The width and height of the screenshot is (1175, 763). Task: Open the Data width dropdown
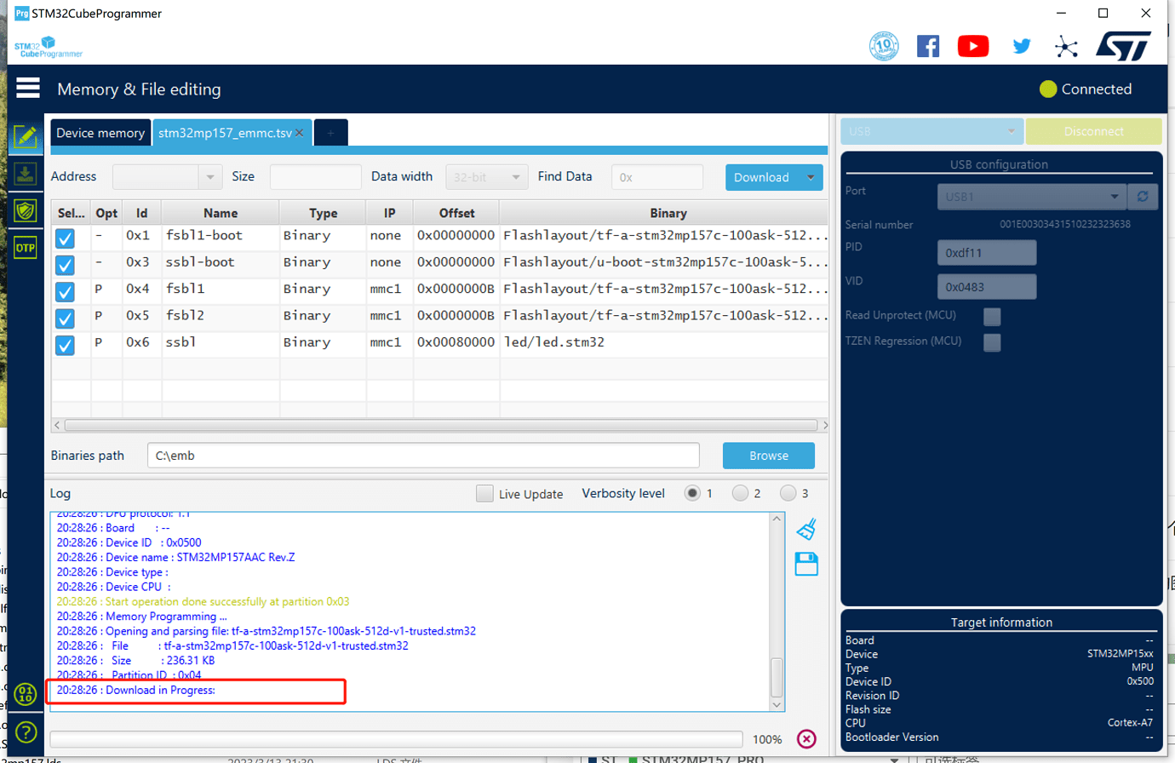pyautogui.click(x=486, y=177)
